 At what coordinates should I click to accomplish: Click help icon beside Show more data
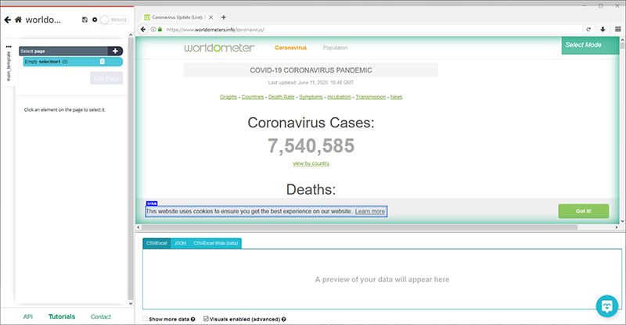(x=192, y=319)
